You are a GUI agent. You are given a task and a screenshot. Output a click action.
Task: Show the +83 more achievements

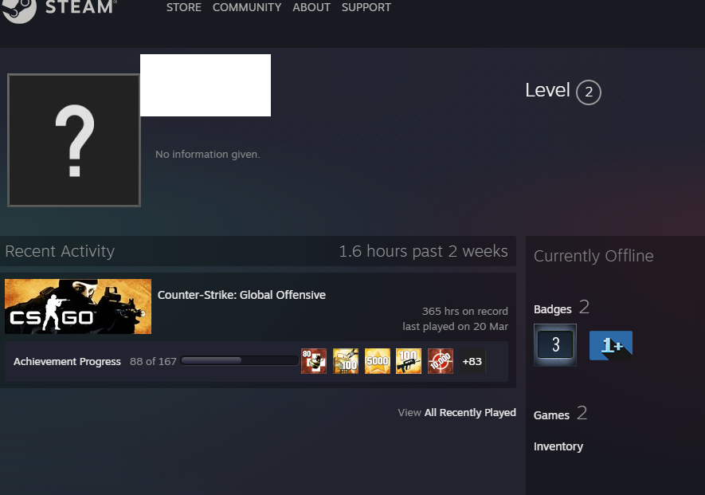click(472, 361)
